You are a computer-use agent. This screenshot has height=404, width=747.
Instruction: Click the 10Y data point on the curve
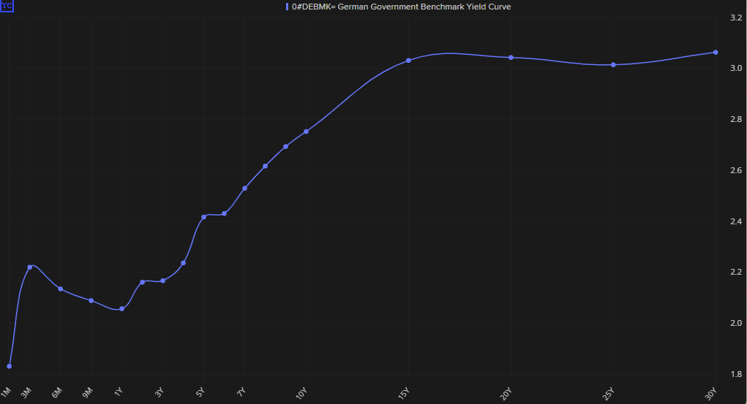click(306, 132)
